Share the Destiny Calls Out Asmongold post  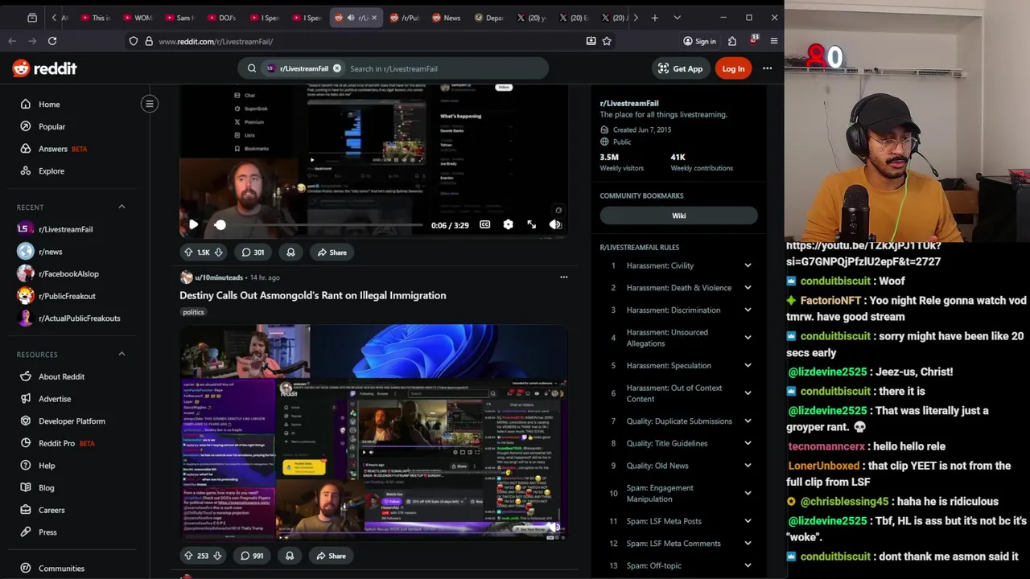331,556
